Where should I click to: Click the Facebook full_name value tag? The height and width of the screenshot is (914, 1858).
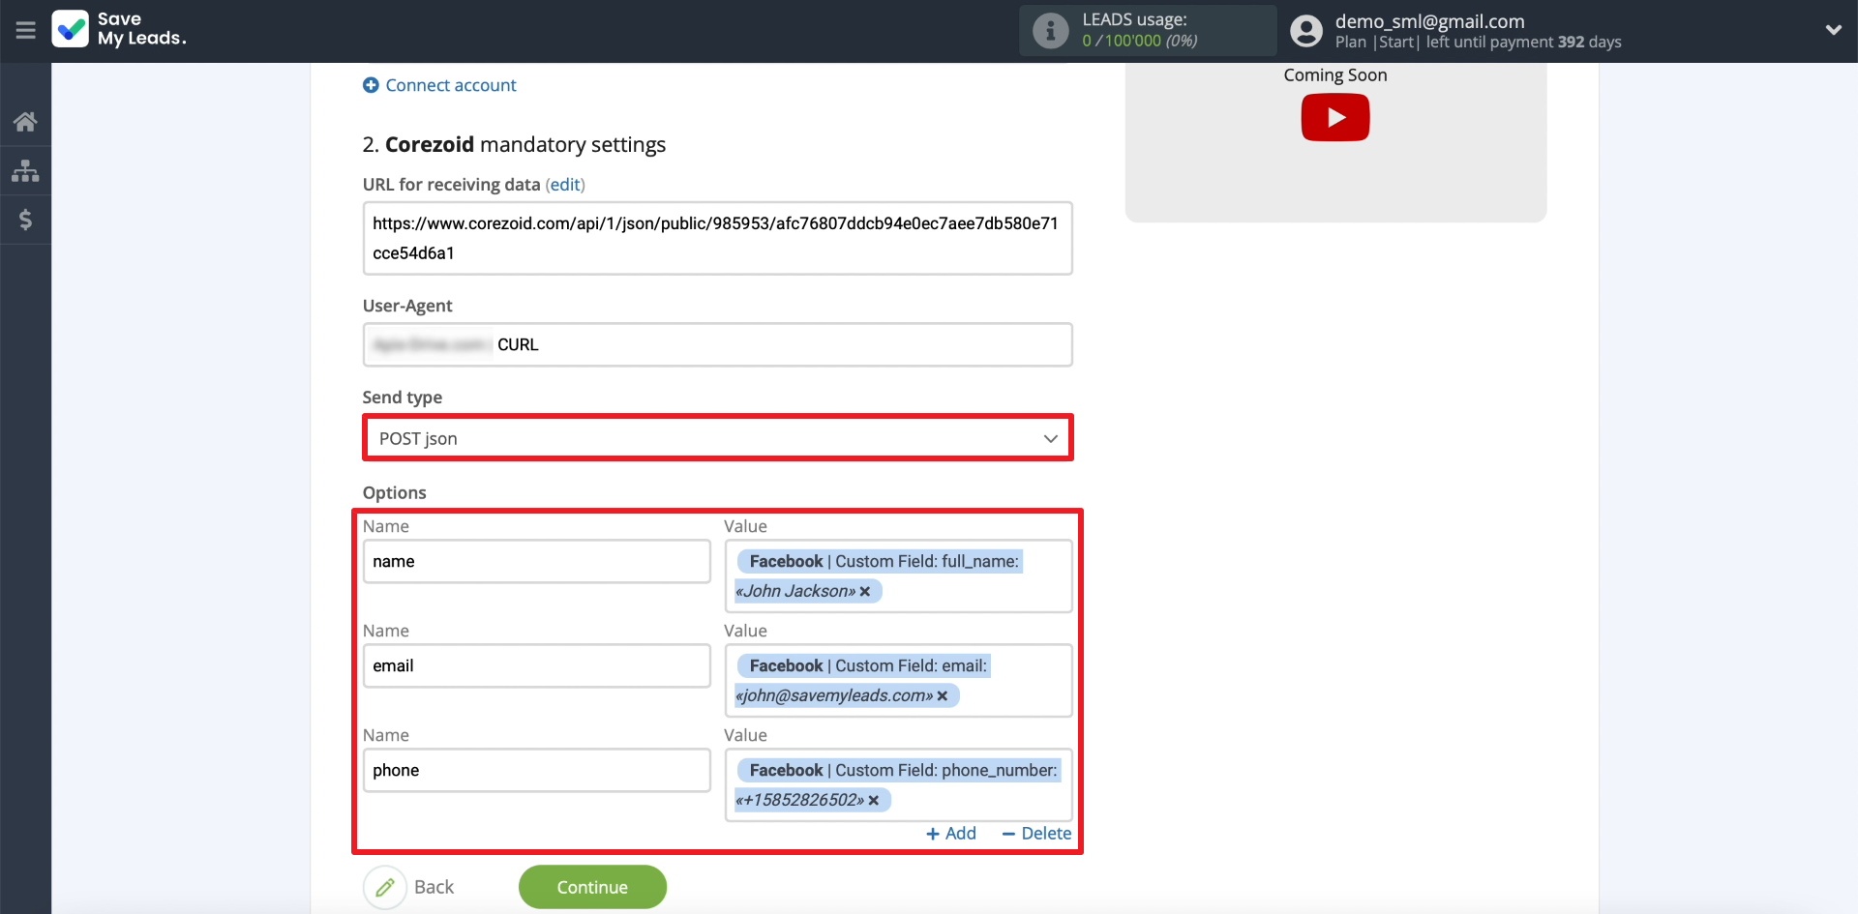click(879, 575)
